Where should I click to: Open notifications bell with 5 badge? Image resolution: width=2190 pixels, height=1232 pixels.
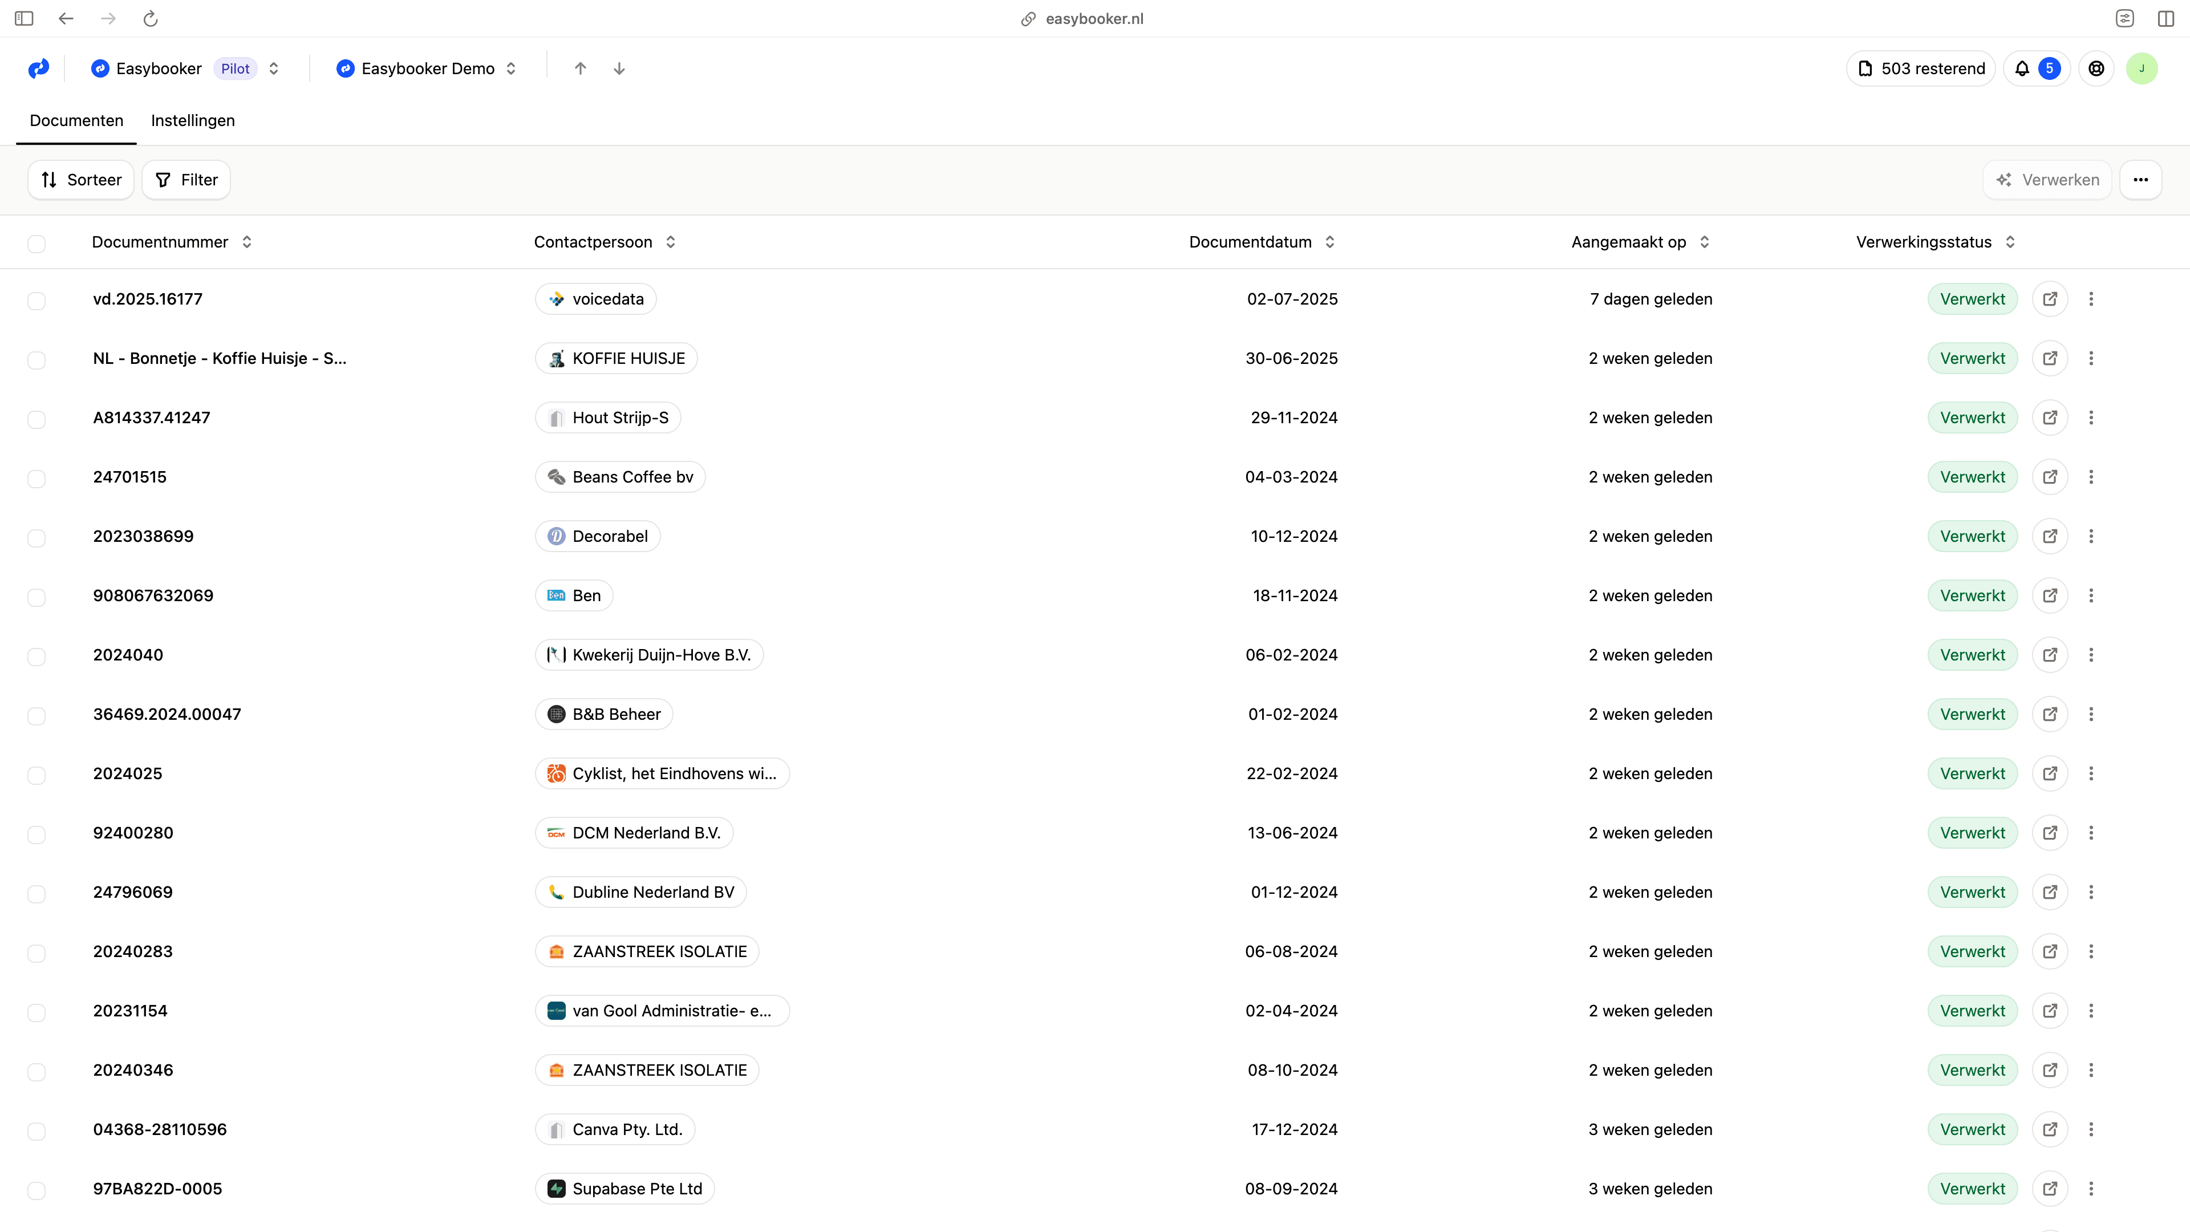point(2035,69)
